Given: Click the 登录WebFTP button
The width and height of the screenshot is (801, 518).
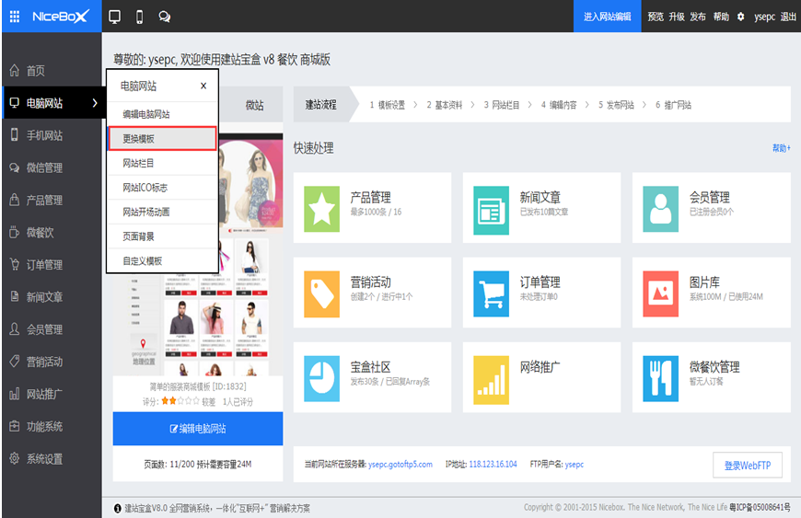Looking at the screenshot, I should 748,465.
